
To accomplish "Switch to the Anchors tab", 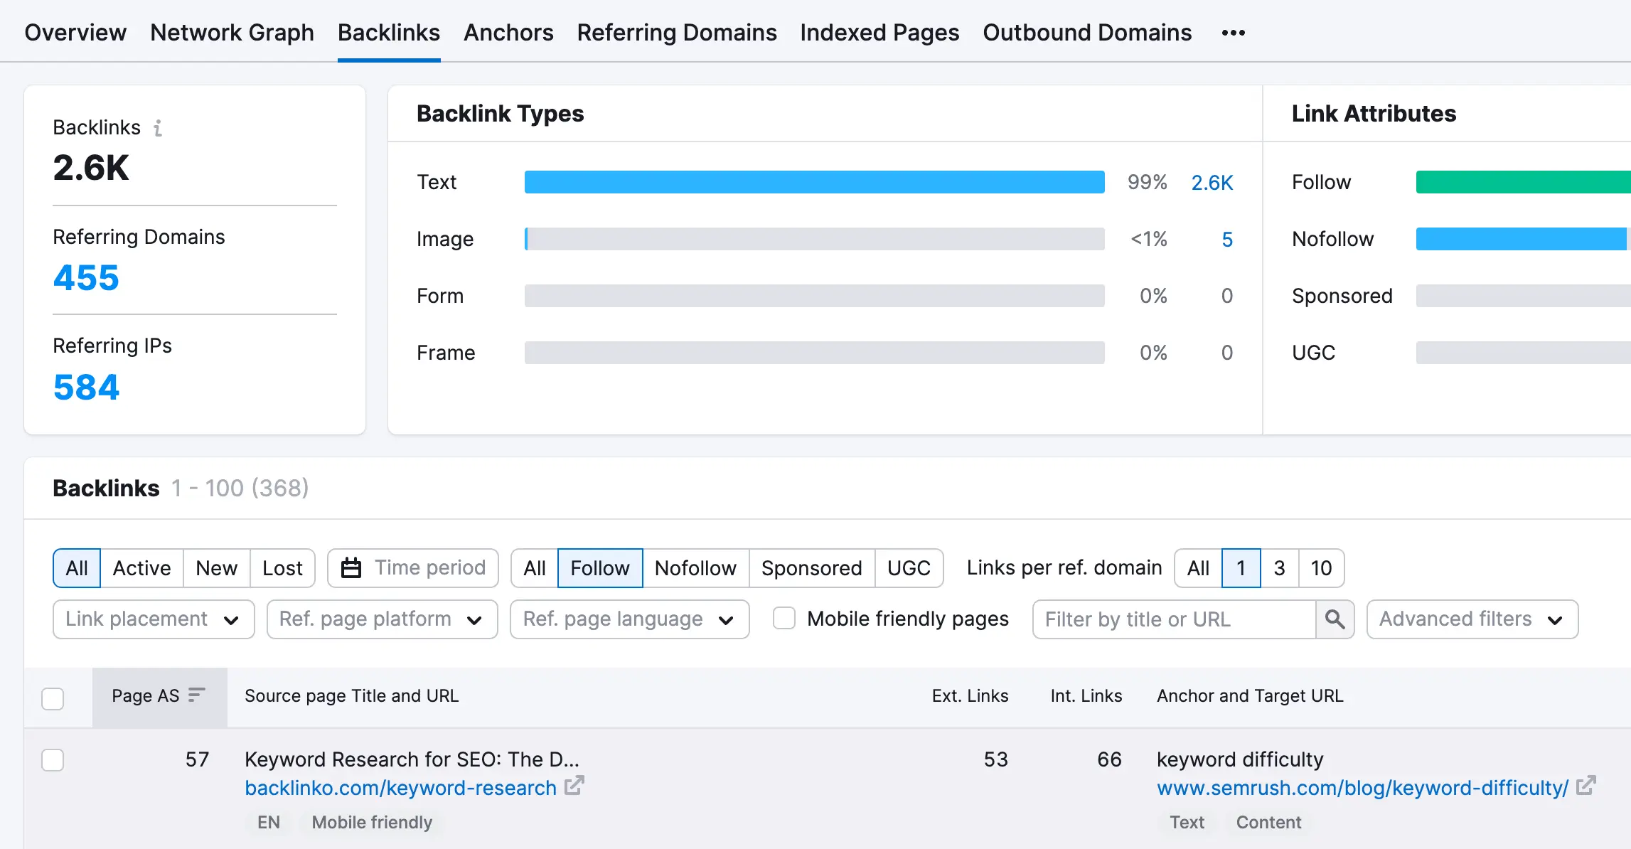I will pos(508,33).
